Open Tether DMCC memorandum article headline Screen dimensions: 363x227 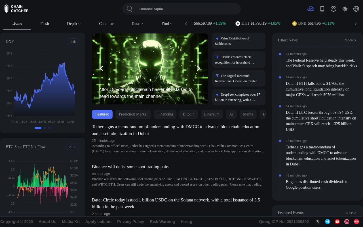pos(176,130)
